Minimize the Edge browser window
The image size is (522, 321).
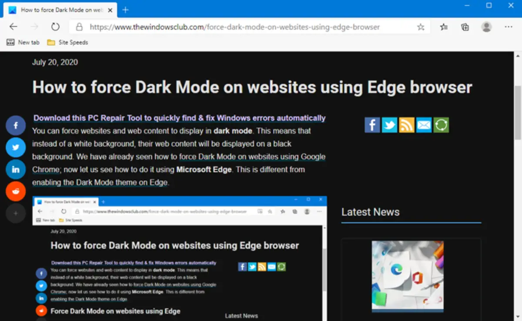(467, 5)
